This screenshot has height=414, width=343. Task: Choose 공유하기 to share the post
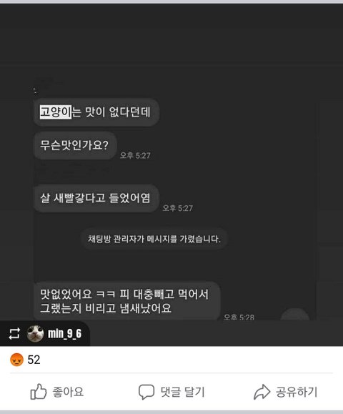coord(297,392)
